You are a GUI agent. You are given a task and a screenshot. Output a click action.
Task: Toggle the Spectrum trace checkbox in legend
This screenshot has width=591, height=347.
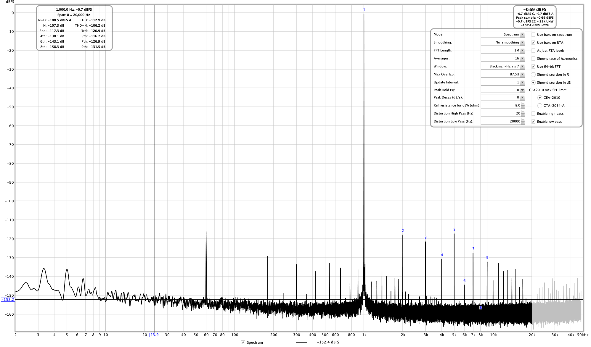tap(243, 342)
